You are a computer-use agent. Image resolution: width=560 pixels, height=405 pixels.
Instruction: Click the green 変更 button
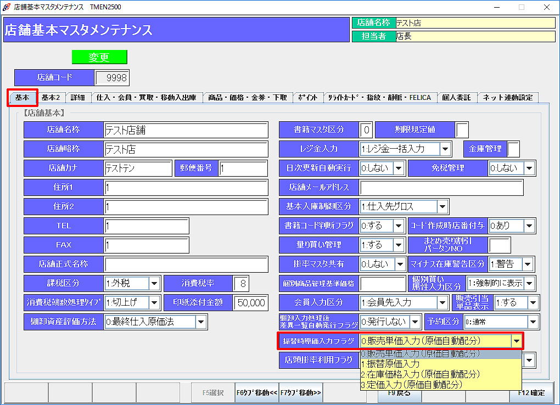[99, 57]
